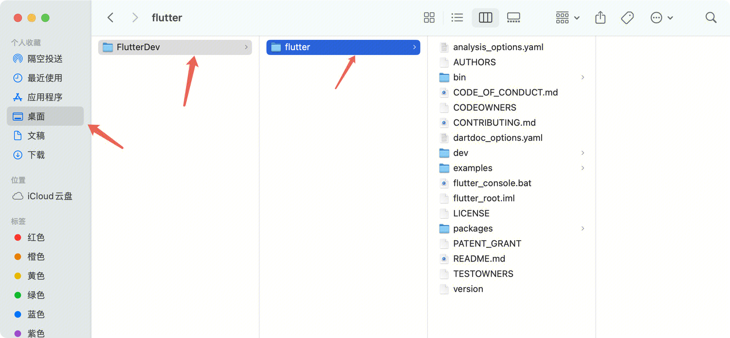Screen dimensions: 730x338
Task: Select the README.md file
Action: 479,259
